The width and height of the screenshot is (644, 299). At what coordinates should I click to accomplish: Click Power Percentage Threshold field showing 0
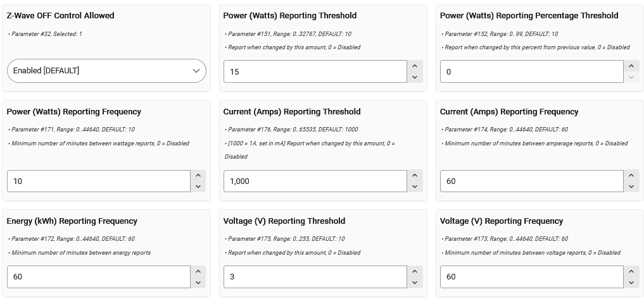[531, 71]
